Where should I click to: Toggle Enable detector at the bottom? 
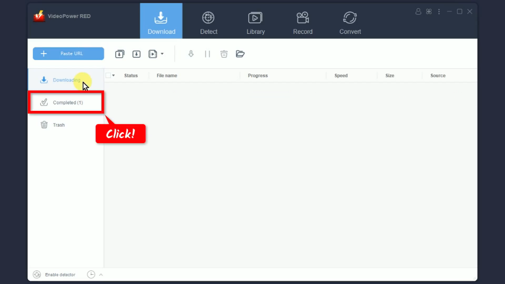tap(54, 275)
